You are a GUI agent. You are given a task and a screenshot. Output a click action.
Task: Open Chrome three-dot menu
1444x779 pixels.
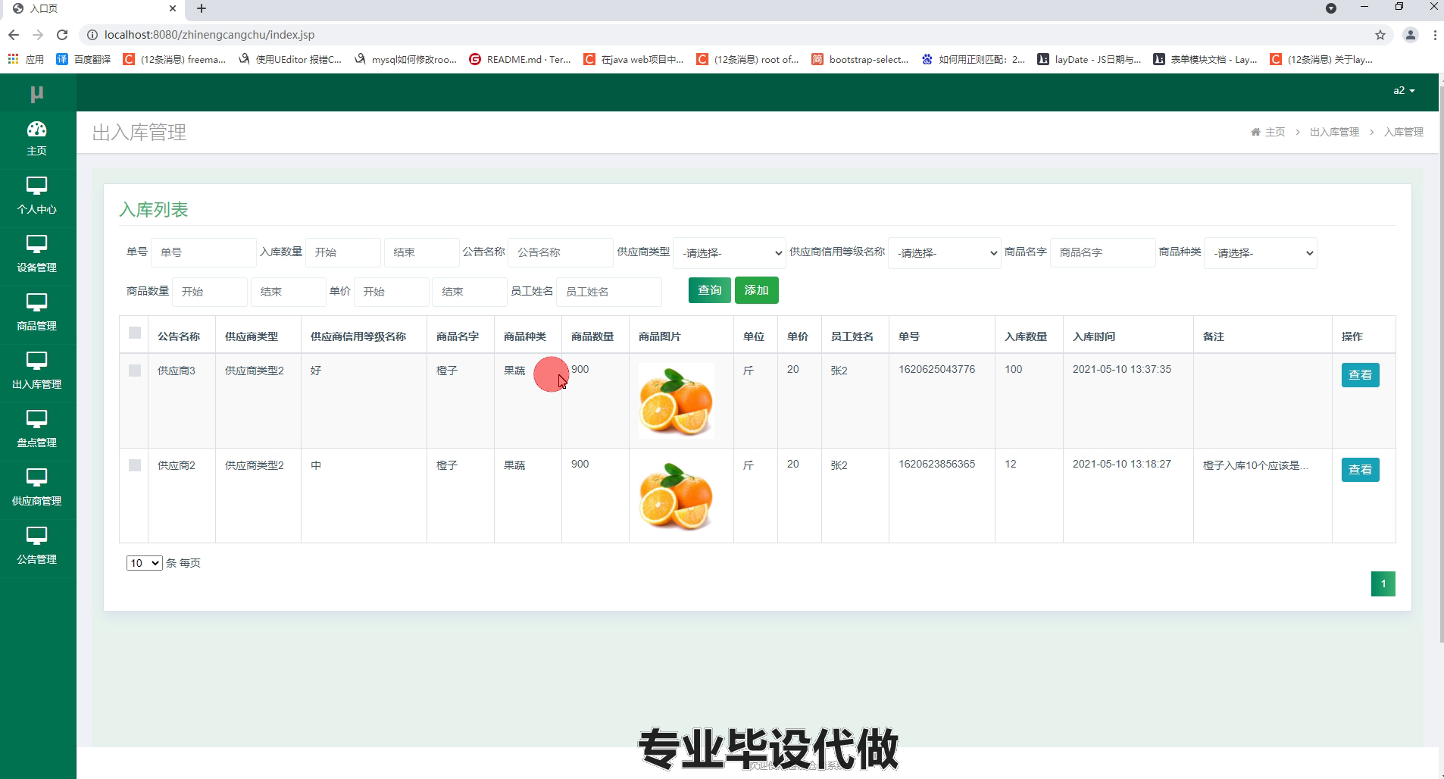coord(1435,35)
